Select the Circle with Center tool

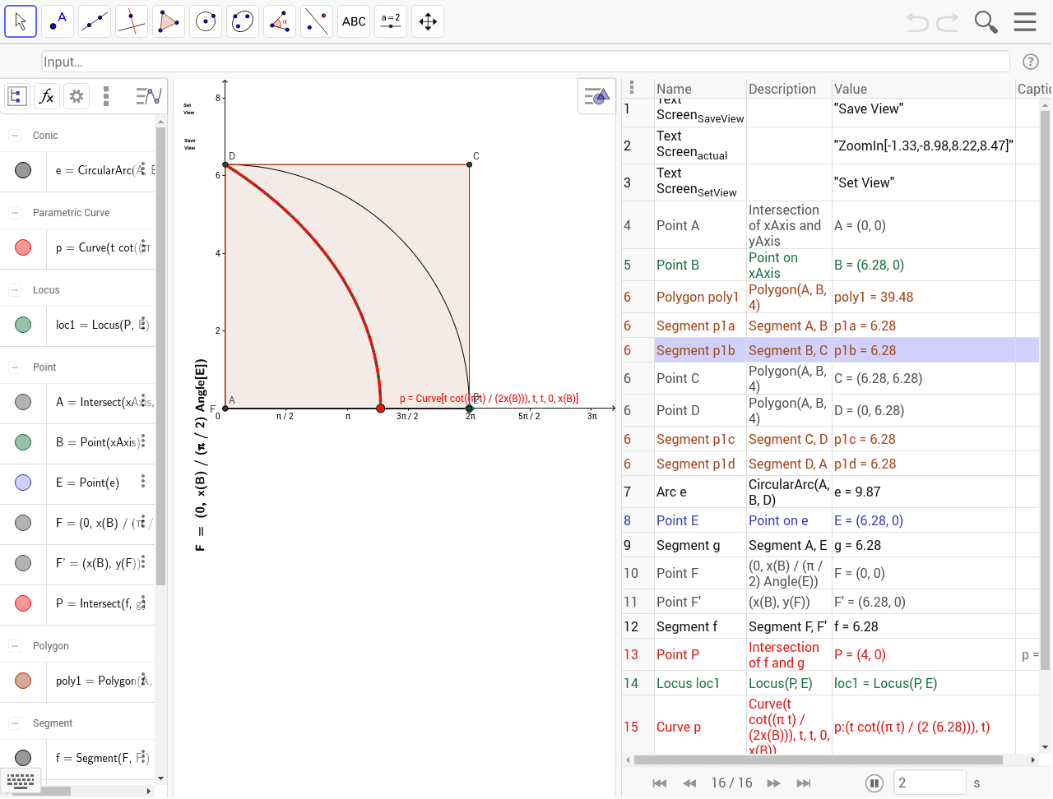(x=206, y=21)
